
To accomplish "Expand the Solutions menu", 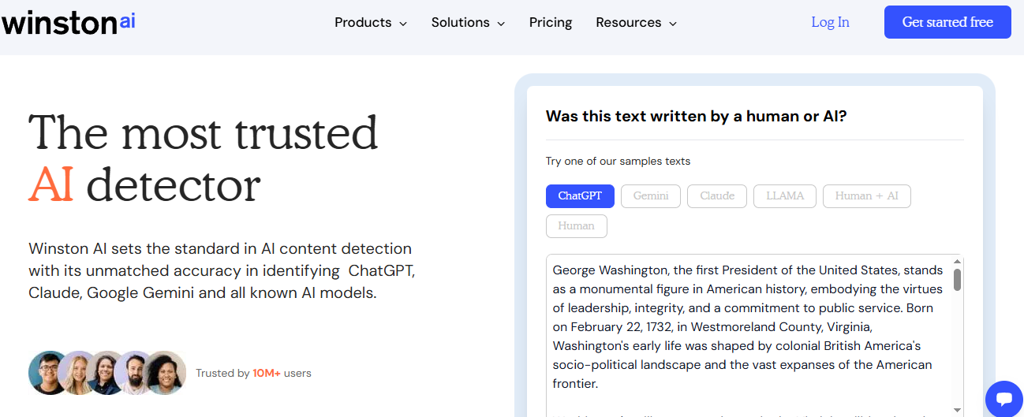I will pos(468,23).
